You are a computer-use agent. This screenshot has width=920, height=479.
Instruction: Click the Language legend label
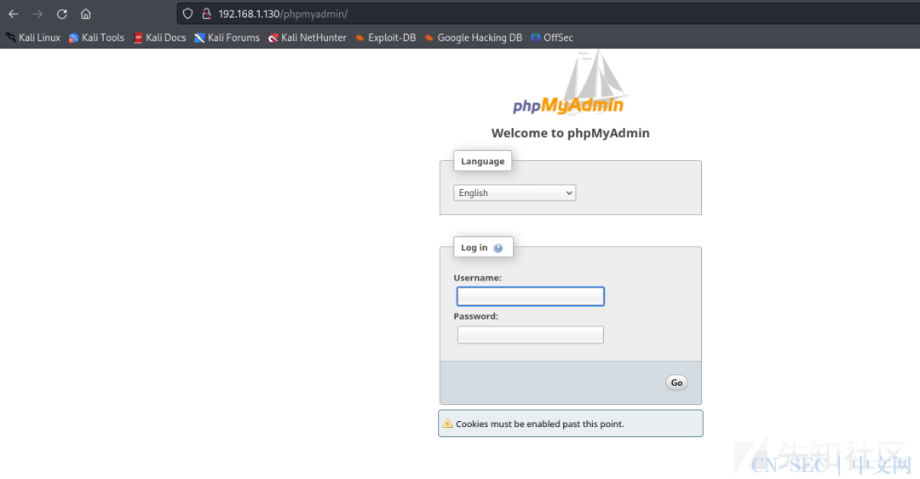[x=482, y=161]
